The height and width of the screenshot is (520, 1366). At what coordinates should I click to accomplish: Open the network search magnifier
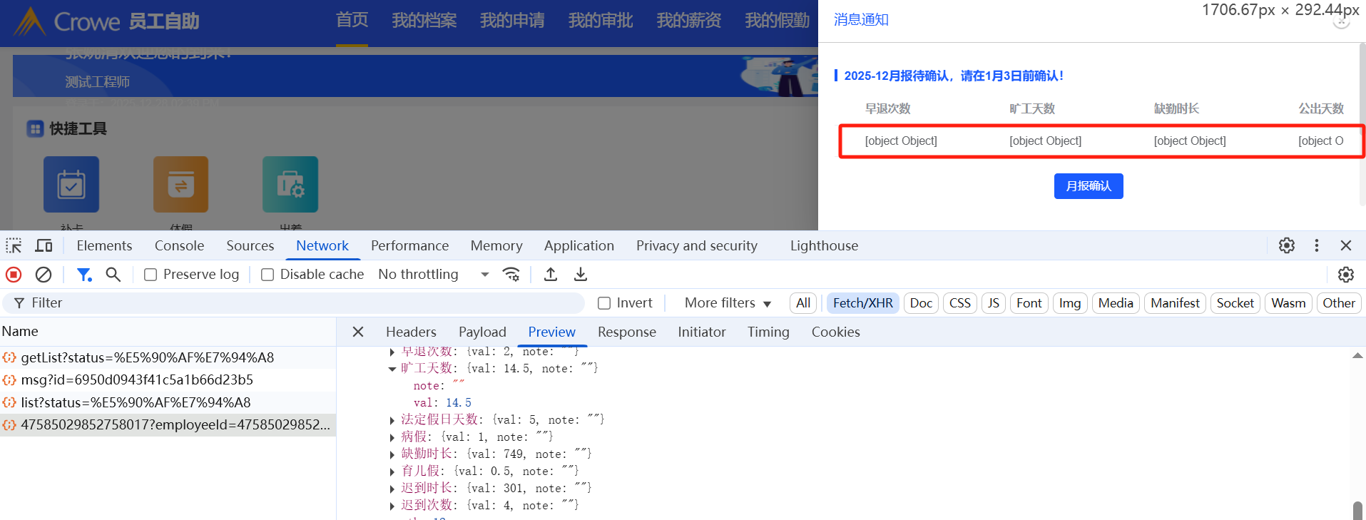point(113,275)
